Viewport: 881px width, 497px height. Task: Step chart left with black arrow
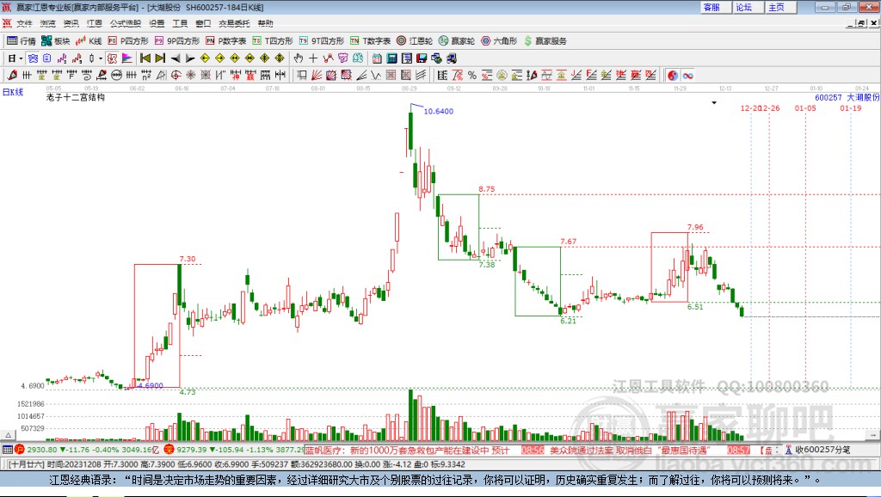176,58
